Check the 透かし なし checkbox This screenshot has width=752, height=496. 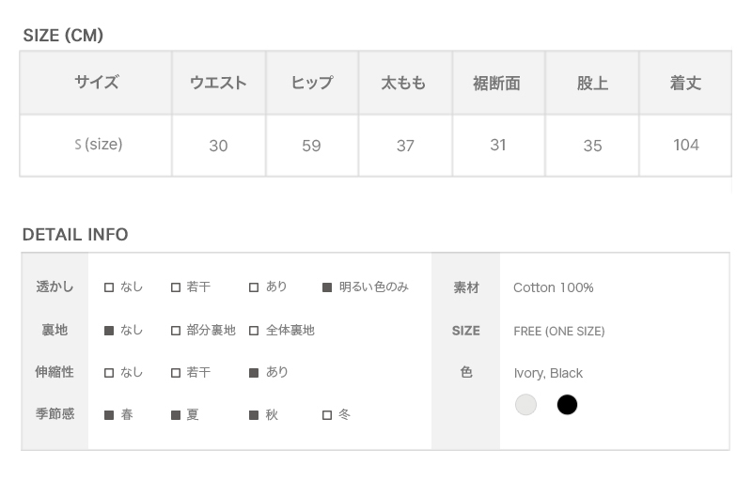coord(109,287)
